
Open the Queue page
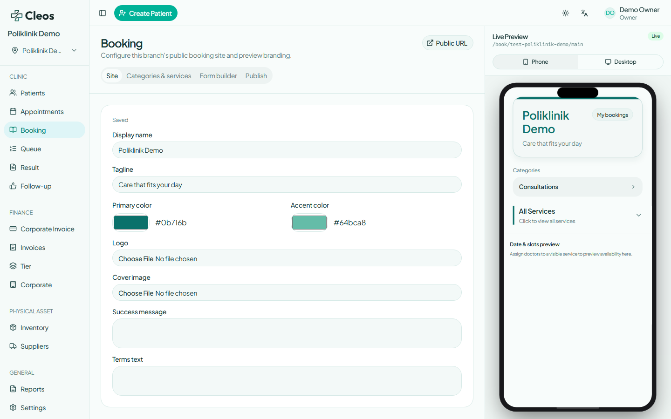point(44,149)
